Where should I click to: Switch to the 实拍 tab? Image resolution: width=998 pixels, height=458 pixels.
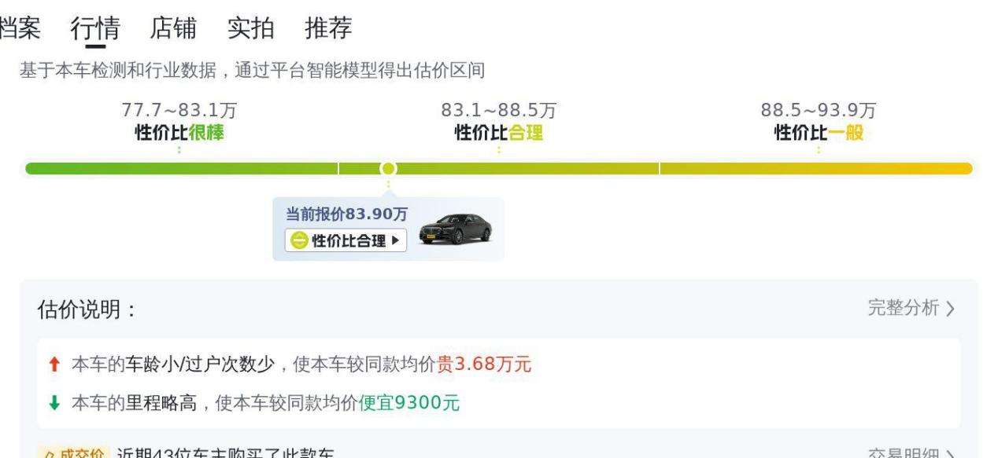(251, 28)
